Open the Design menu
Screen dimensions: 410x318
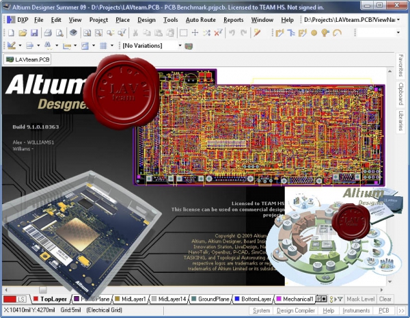(146, 20)
